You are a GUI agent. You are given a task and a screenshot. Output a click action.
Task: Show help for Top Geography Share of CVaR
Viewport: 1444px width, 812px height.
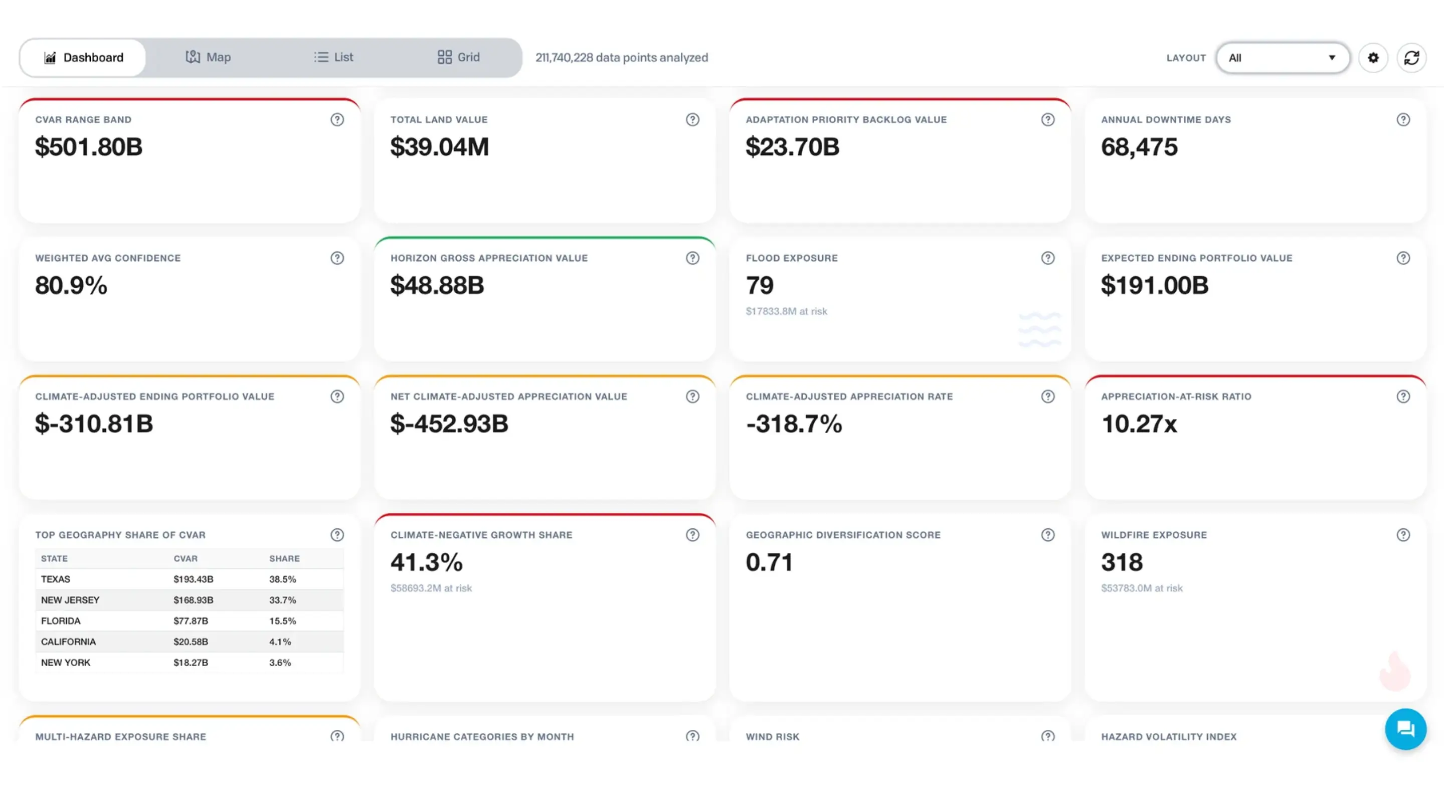click(337, 535)
